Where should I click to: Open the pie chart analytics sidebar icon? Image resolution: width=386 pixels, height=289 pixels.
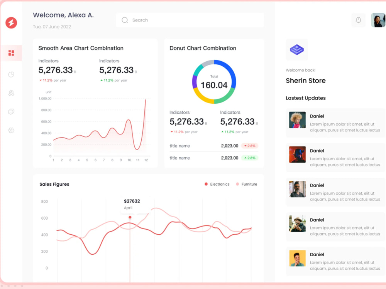(x=11, y=74)
